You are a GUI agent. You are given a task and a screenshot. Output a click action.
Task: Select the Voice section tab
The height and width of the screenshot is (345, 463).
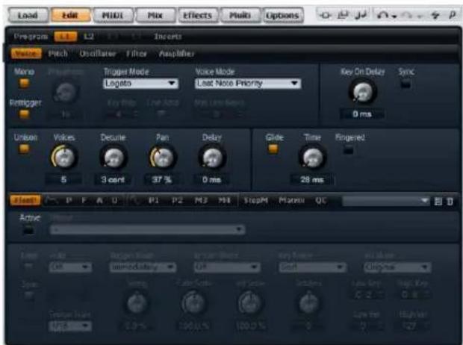click(x=26, y=54)
